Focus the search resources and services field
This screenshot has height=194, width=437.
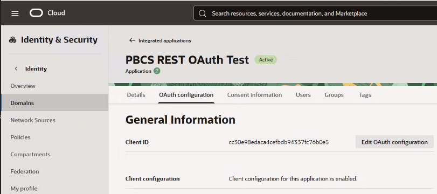[x=315, y=13]
